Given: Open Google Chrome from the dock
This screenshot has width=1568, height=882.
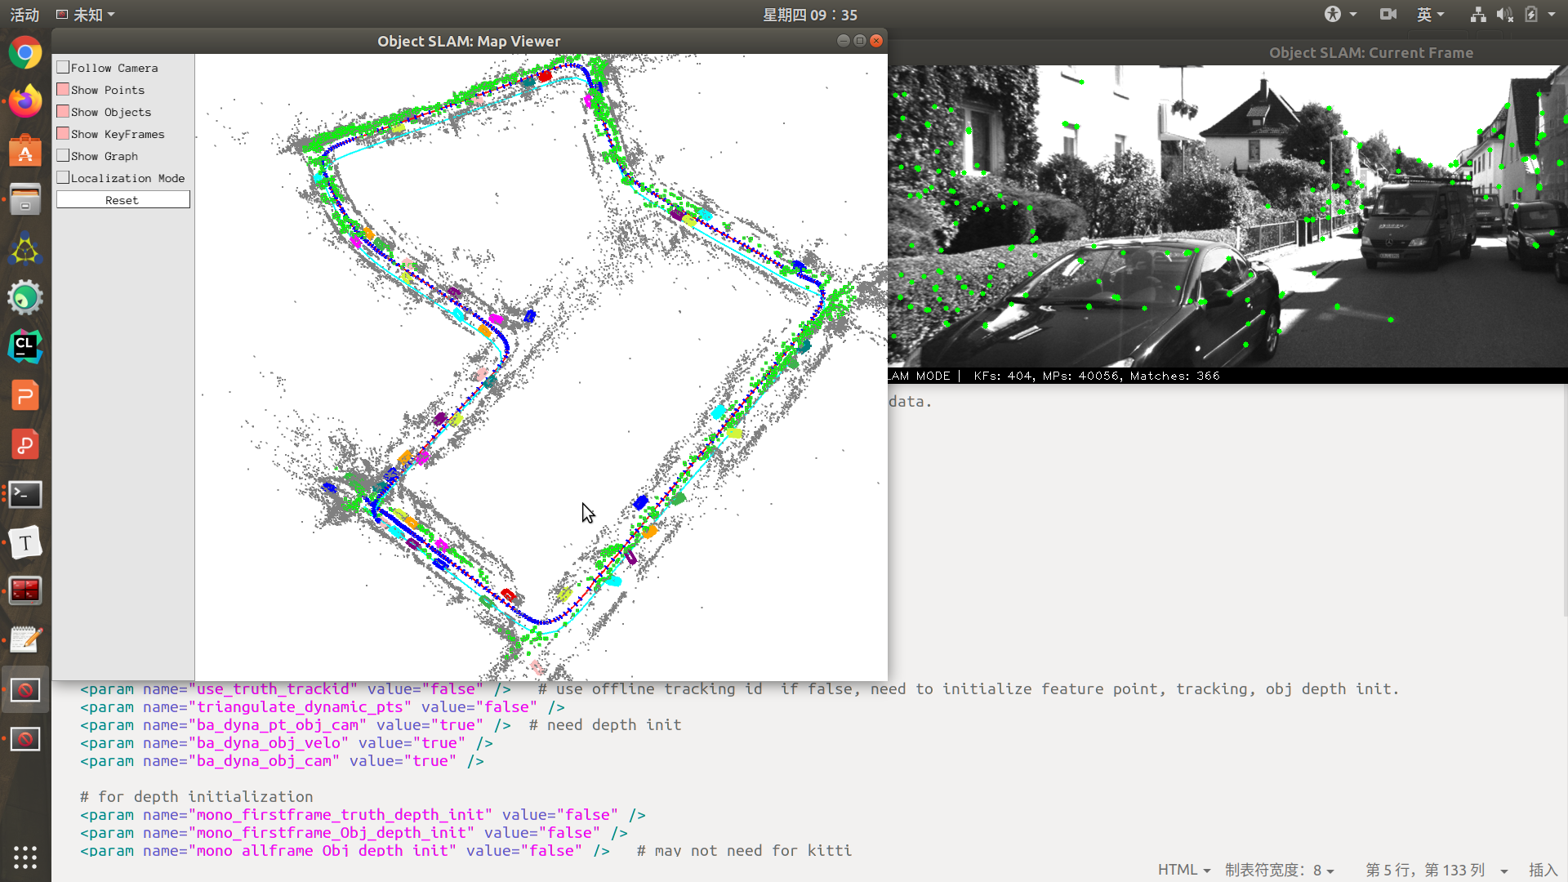Looking at the screenshot, I should 25,54.
